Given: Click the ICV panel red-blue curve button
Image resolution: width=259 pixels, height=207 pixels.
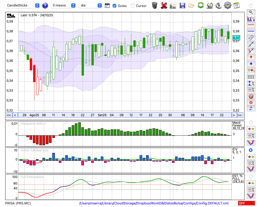Looking at the screenshot, I should [x=251, y=169].
